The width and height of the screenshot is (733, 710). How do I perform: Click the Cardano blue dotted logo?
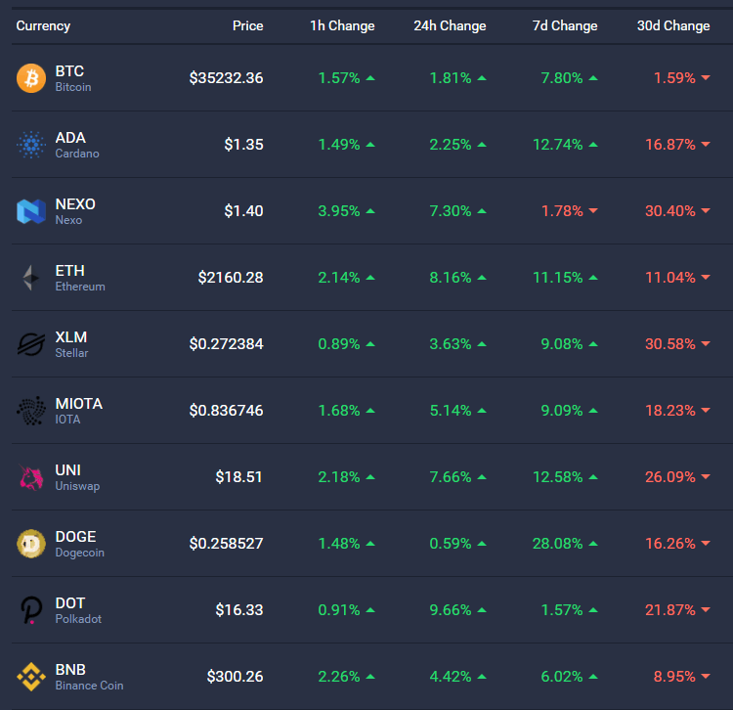tap(31, 145)
